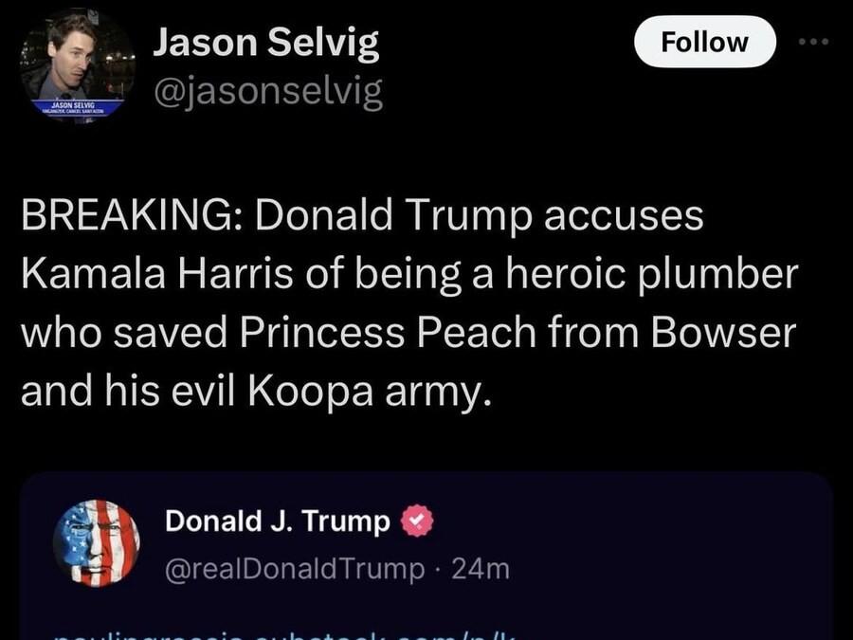Open the partially visible substack link
The width and height of the screenshot is (853, 640).
pos(284,631)
